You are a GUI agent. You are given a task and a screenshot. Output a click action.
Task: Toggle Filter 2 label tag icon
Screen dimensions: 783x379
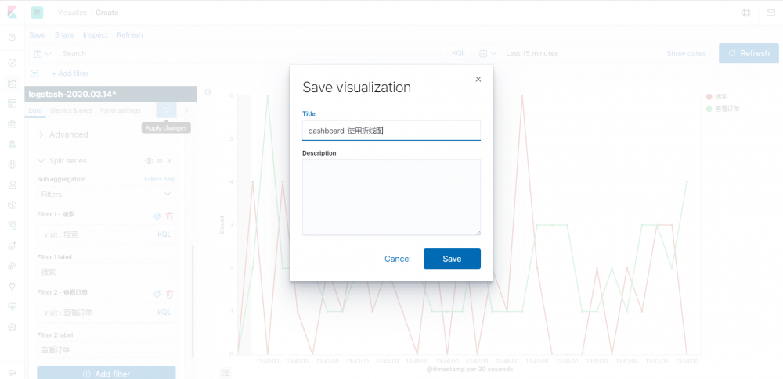click(157, 295)
